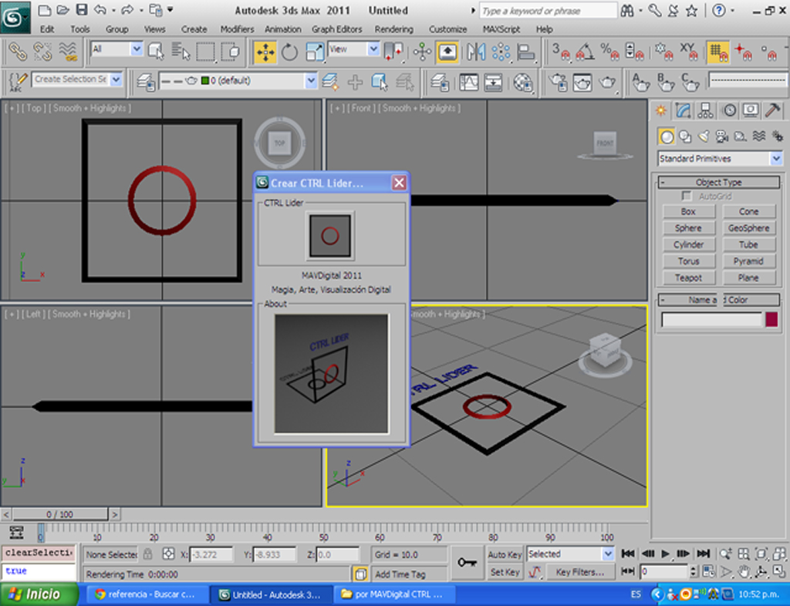Click the Select and Link icon
Image resolution: width=790 pixels, height=606 pixels.
tap(18, 52)
